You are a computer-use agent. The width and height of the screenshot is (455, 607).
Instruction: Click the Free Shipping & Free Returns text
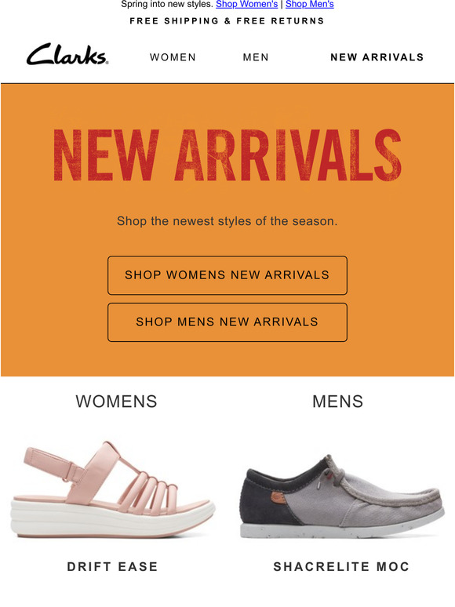coord(227,21)
